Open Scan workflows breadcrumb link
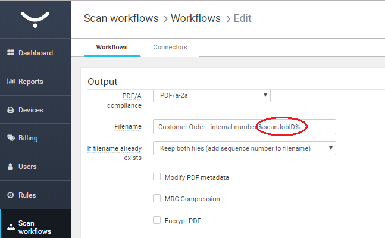Viewport: 385px width, 238px height. point(121,18)
